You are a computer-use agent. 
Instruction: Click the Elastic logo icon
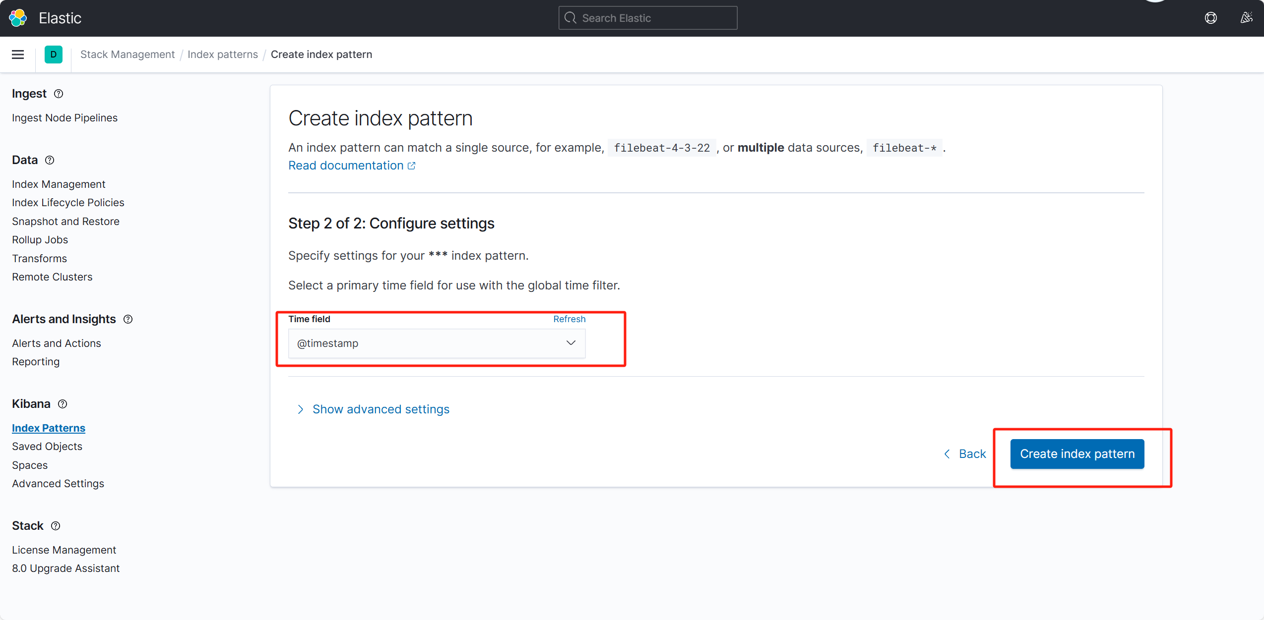(x=18, y=18)
